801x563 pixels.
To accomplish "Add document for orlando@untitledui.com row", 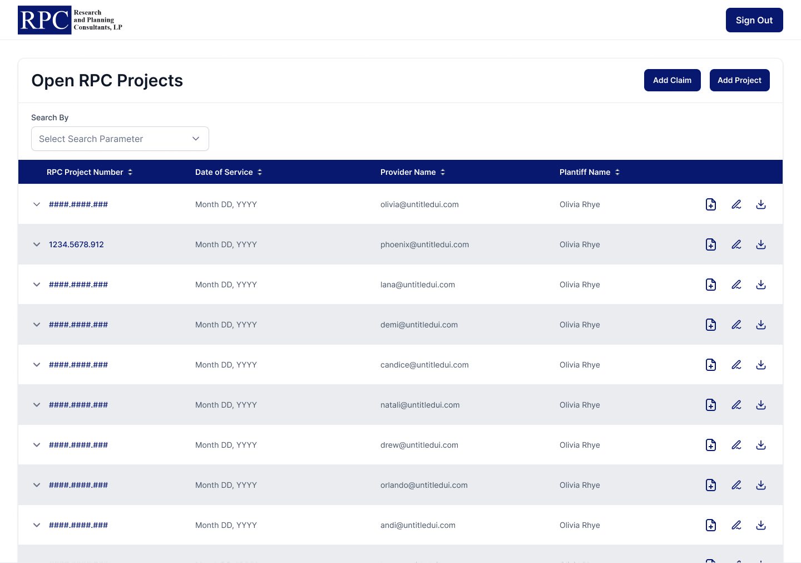I will (x=711, y=485).
